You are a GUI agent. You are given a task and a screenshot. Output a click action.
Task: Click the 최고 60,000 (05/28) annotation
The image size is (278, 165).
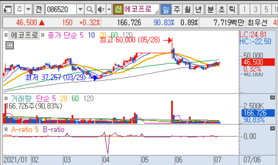pyautogui.click(x=130, y=40)
